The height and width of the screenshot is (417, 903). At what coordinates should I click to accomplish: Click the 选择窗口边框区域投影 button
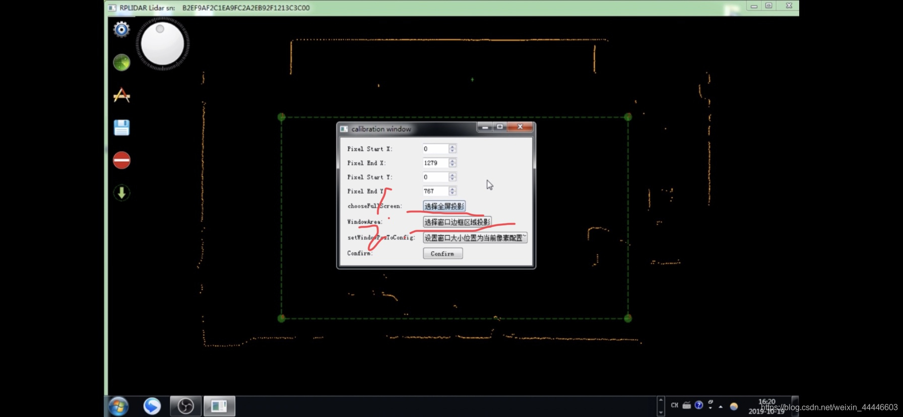457,222
